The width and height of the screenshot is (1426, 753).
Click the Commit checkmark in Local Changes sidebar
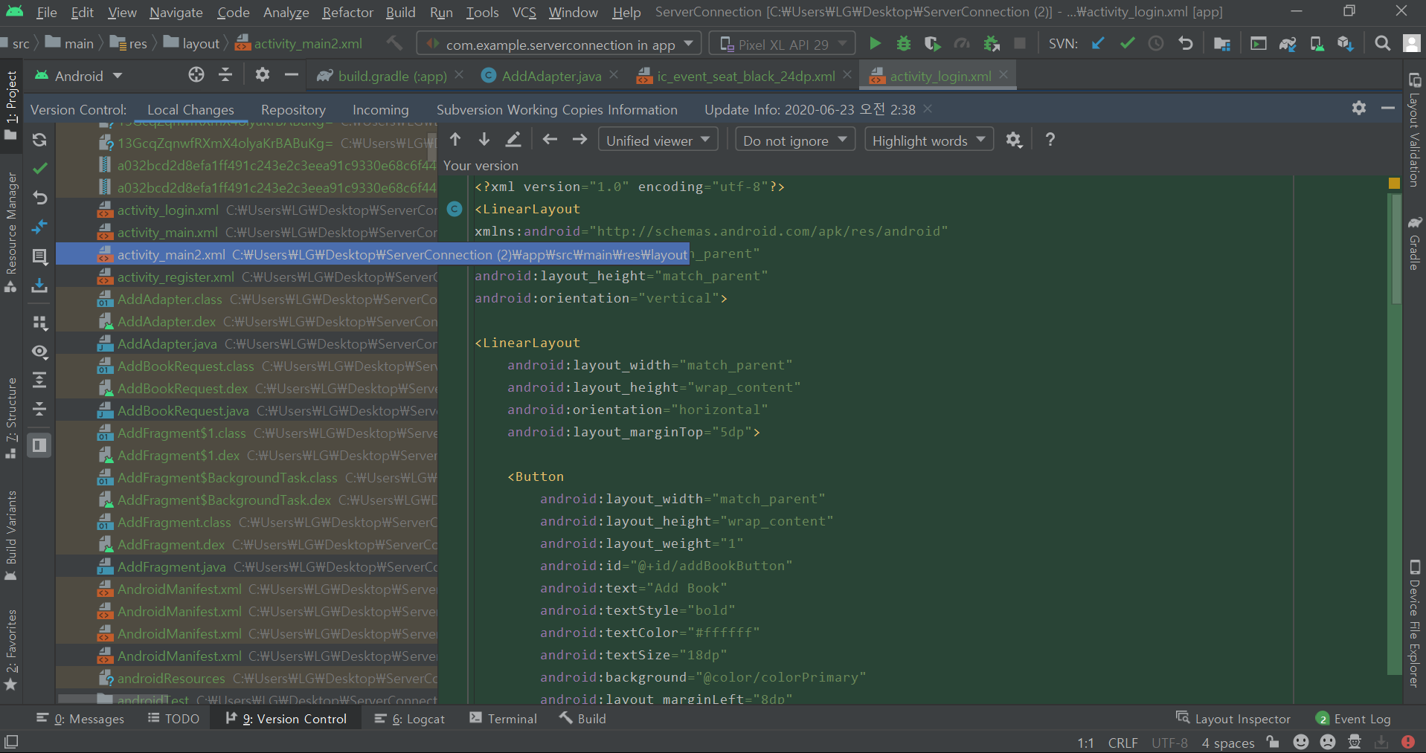[x=39, y=169]
